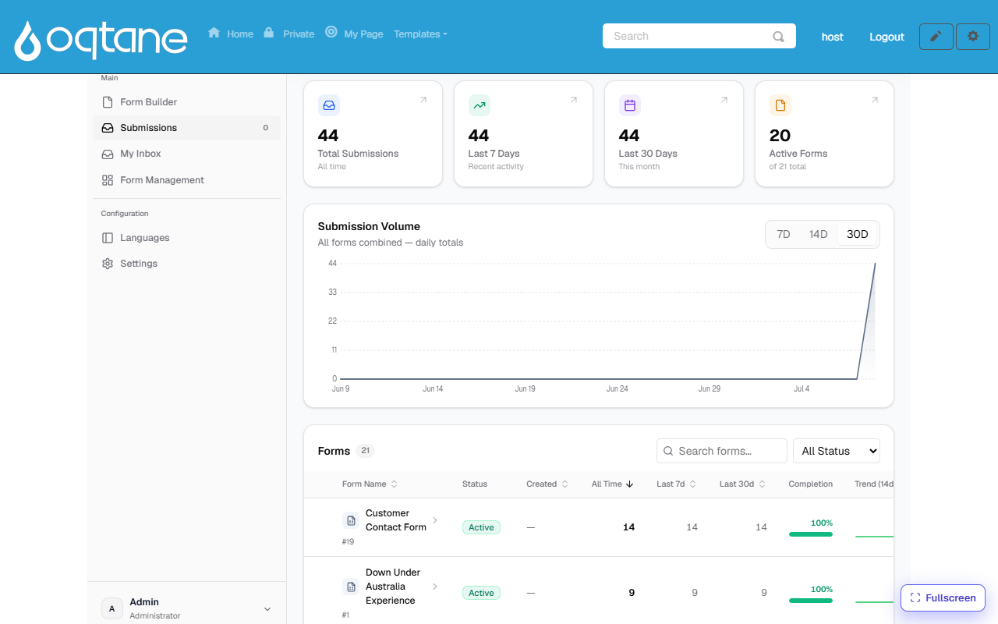Click the Fullscreen button
This screenshot has height=624, width=998.
click(x=943, y=598)
